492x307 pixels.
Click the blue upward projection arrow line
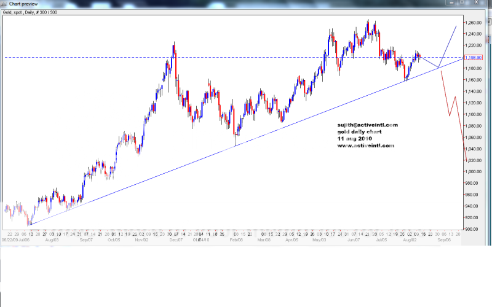(x=448, y=46)
